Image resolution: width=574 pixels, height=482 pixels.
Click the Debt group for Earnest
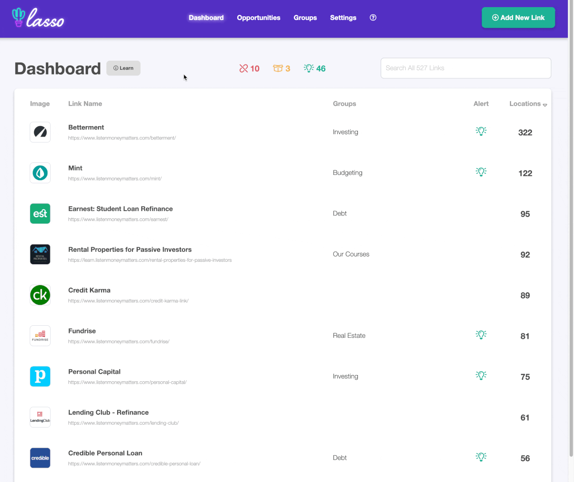340,214
